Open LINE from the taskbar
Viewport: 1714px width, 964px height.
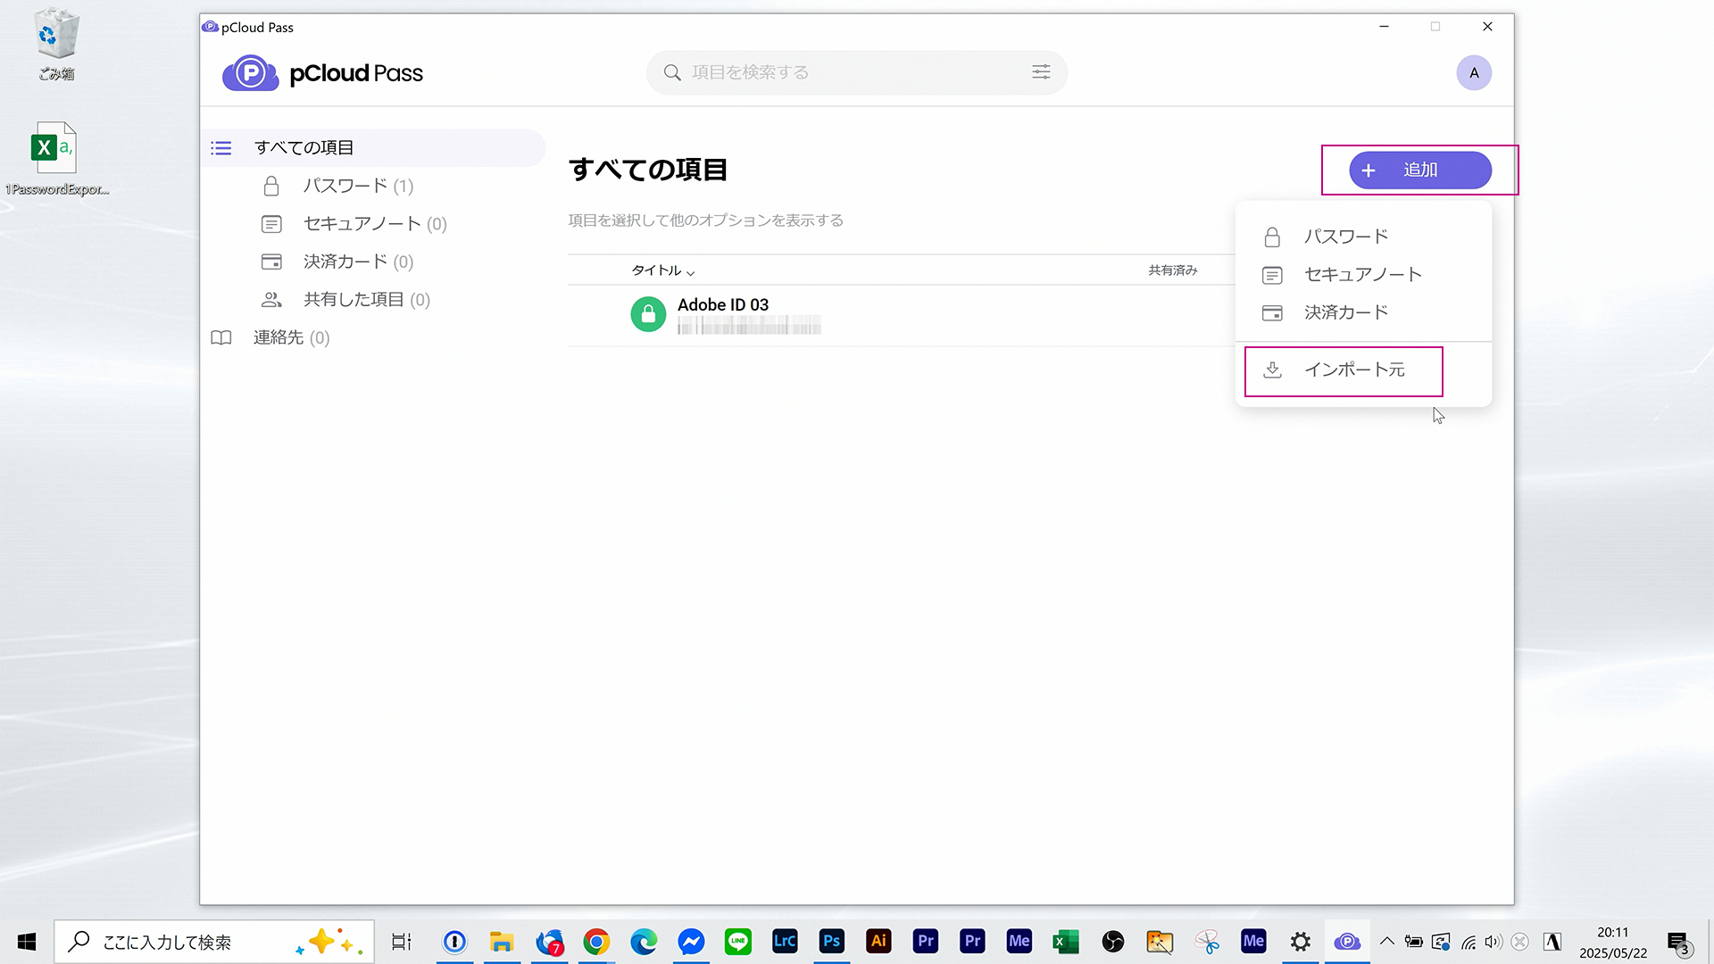738,942
